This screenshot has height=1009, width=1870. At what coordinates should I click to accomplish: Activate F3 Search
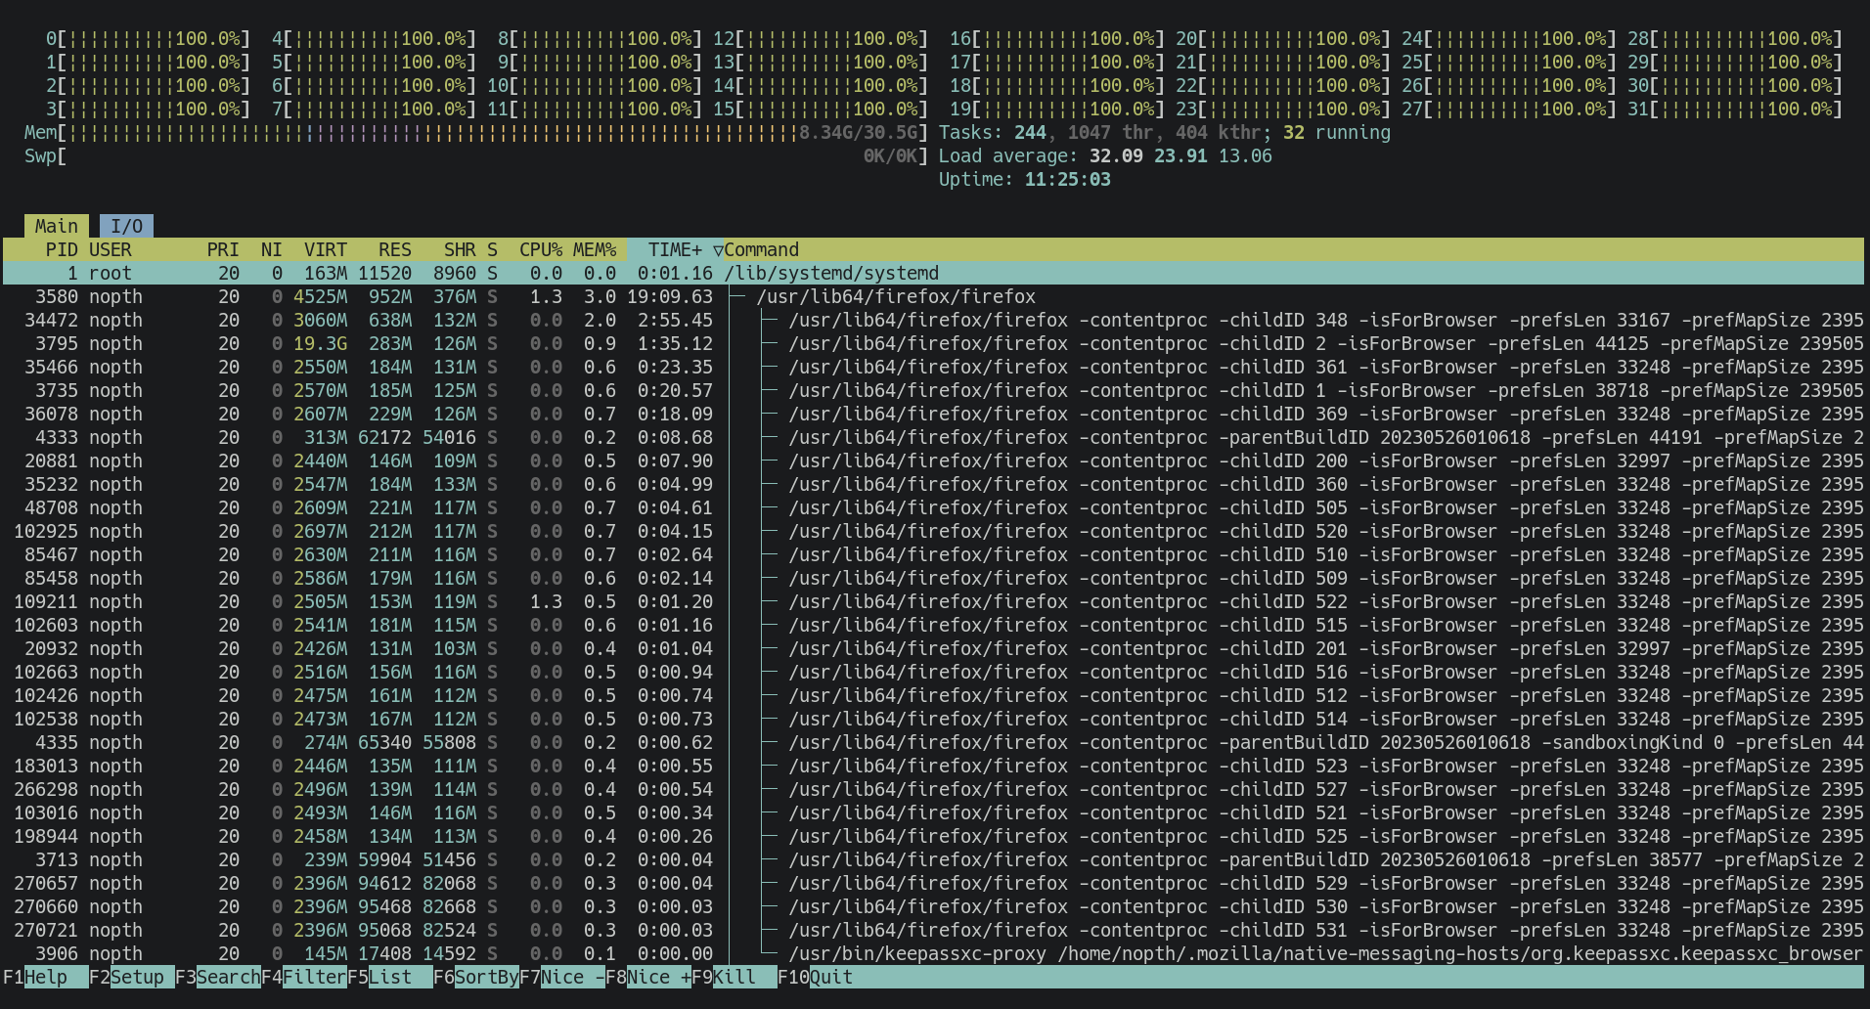coord(217,977)
